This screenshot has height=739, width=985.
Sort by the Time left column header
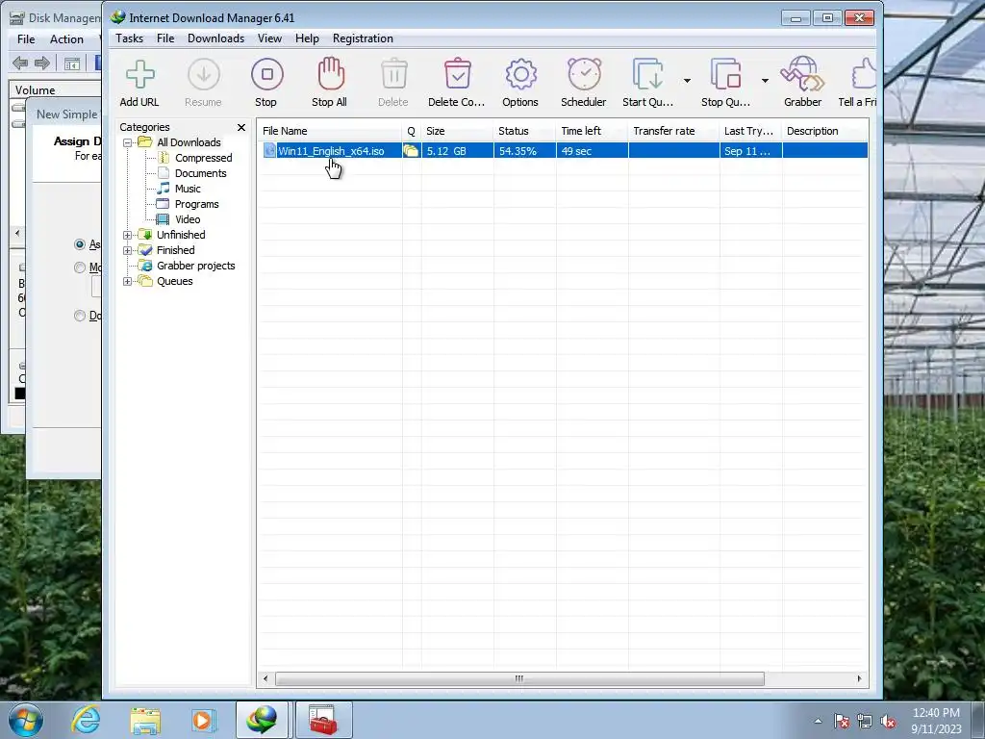coord(592,131)
